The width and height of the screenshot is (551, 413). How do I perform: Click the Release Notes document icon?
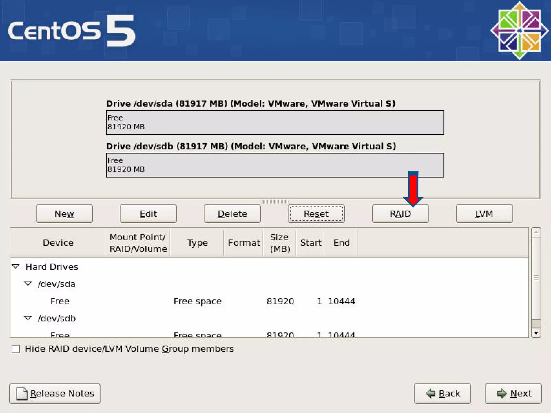pos(22,394)
